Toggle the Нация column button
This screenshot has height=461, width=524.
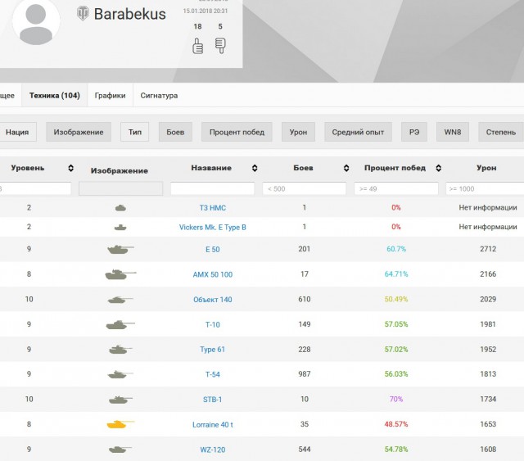(17, 132)
